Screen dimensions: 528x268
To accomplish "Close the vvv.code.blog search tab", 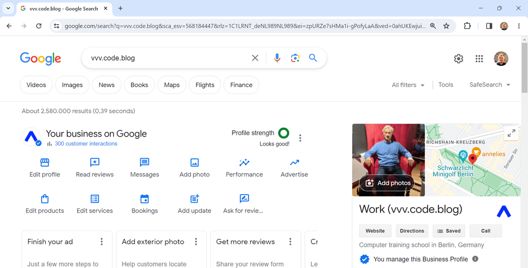I will pos(106,8).
